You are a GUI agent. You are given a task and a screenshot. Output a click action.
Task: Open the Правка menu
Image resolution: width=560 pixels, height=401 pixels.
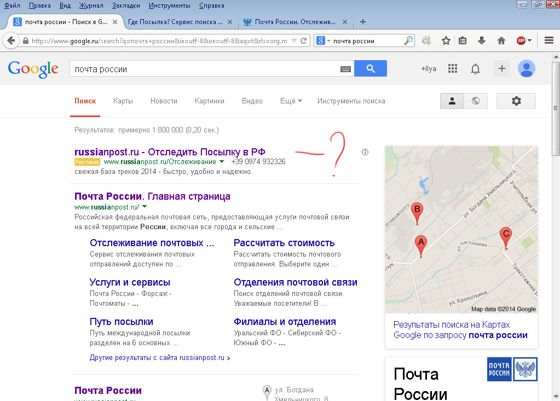tap(39, 5)
